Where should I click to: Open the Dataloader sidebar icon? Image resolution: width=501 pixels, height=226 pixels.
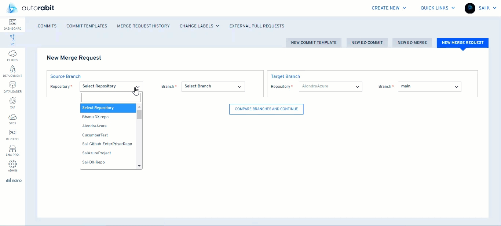(12, 86)
